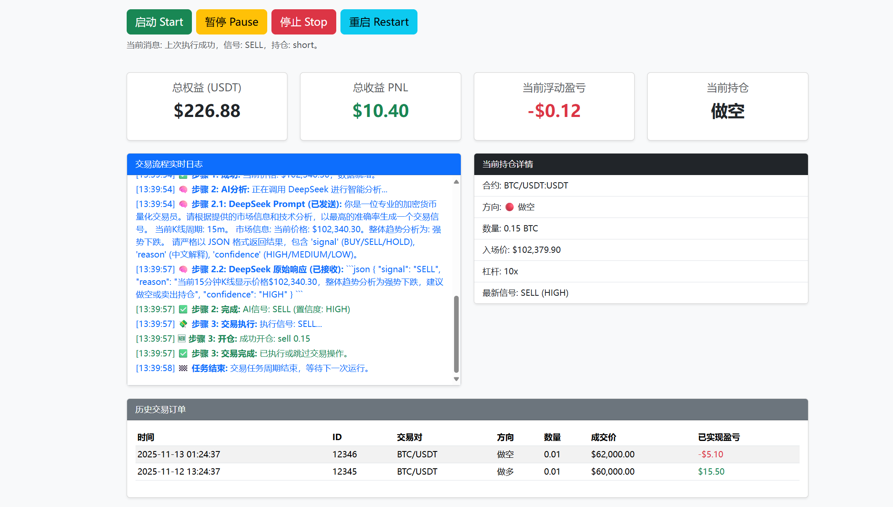Click the red Stop button
Screen dimensions: 893x507
click(x=303, y=22)
